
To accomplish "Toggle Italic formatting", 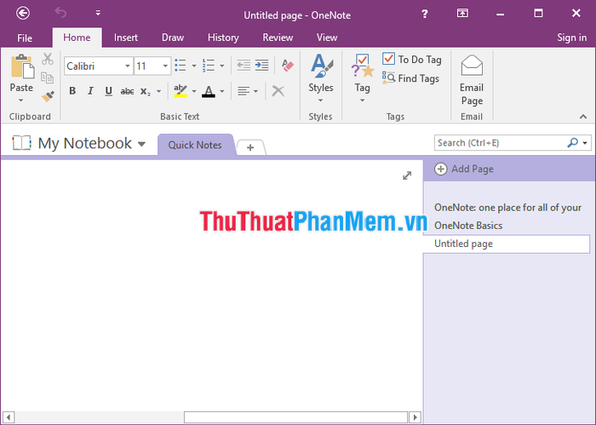I will (x=90, y=91).
